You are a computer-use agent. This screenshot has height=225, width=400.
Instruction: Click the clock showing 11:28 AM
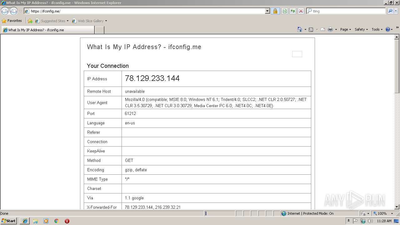384,221
